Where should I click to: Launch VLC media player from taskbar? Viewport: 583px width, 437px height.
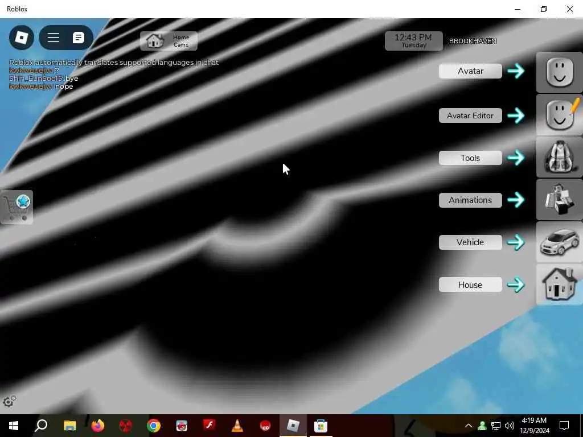[x=237, y=426]
